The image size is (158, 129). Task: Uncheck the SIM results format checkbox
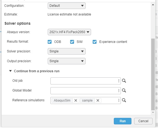[x=72, y=42]
